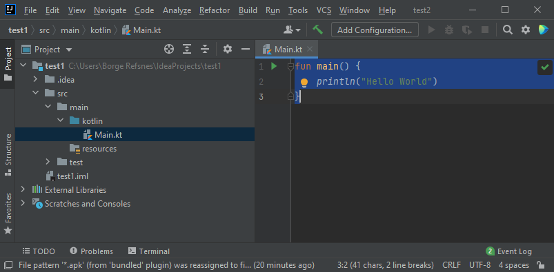The width and height of the screenshot is (554, 272).
Task: Open the Event Log tool window
Action: (x=508, y=251)
